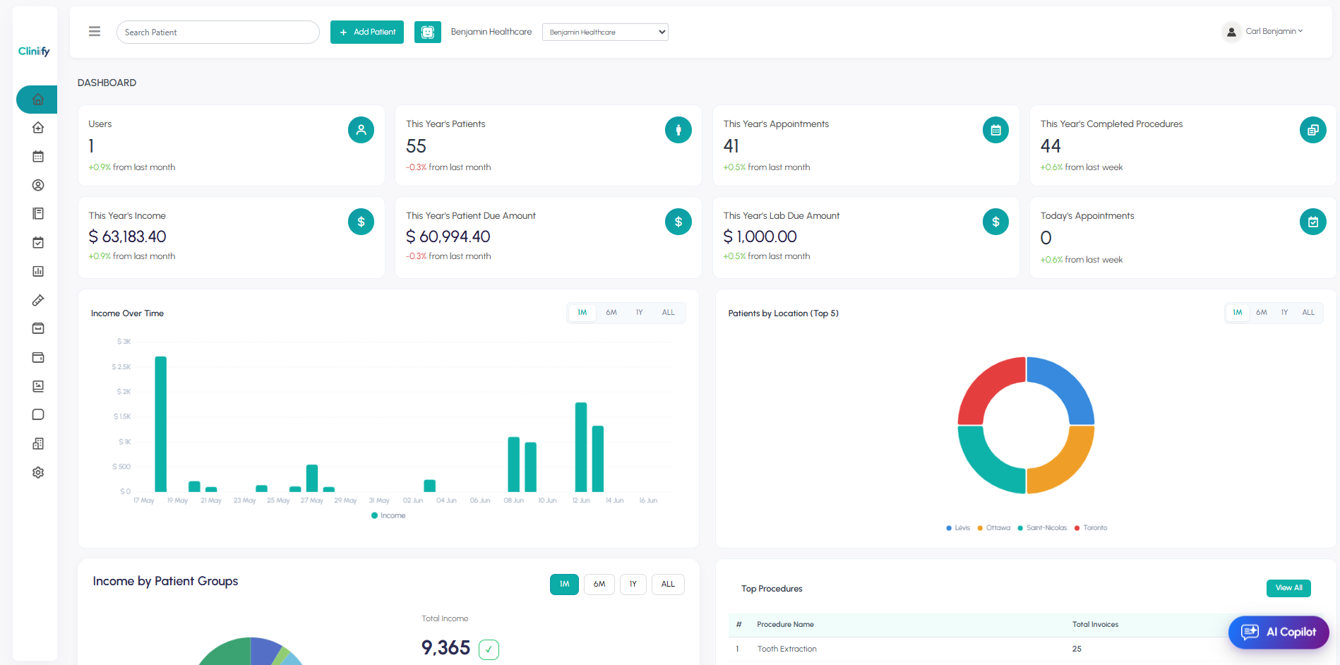Select ALL tab on Income Over Time

tap(668, 313)
